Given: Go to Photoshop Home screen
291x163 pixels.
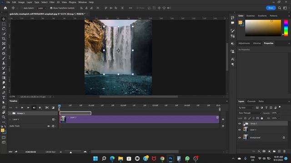Looking at the screenshot, I should (x=5, y=8).
